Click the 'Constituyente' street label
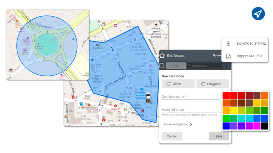Image resolution: width=273 pixels, height=153 pixels. click(x=136, y=114)
